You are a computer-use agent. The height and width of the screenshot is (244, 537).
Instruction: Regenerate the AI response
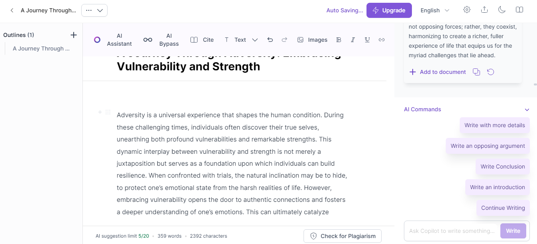491,72
